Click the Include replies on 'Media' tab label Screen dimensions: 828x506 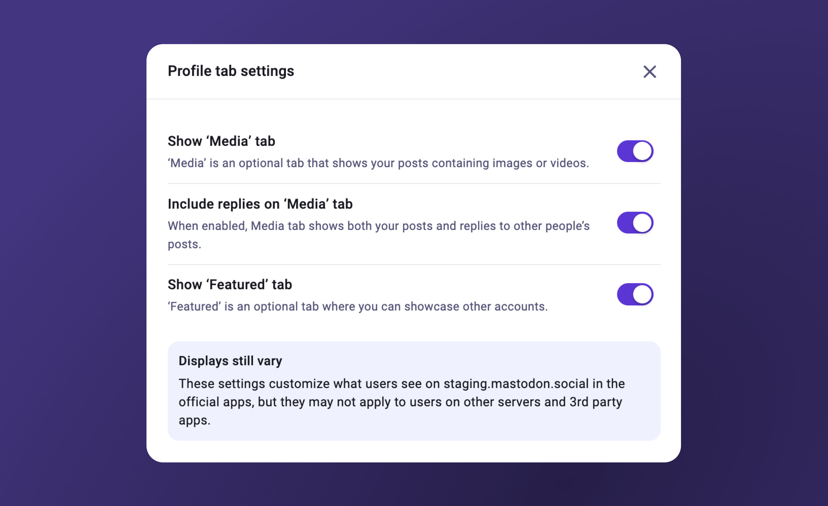coord(261,203)
